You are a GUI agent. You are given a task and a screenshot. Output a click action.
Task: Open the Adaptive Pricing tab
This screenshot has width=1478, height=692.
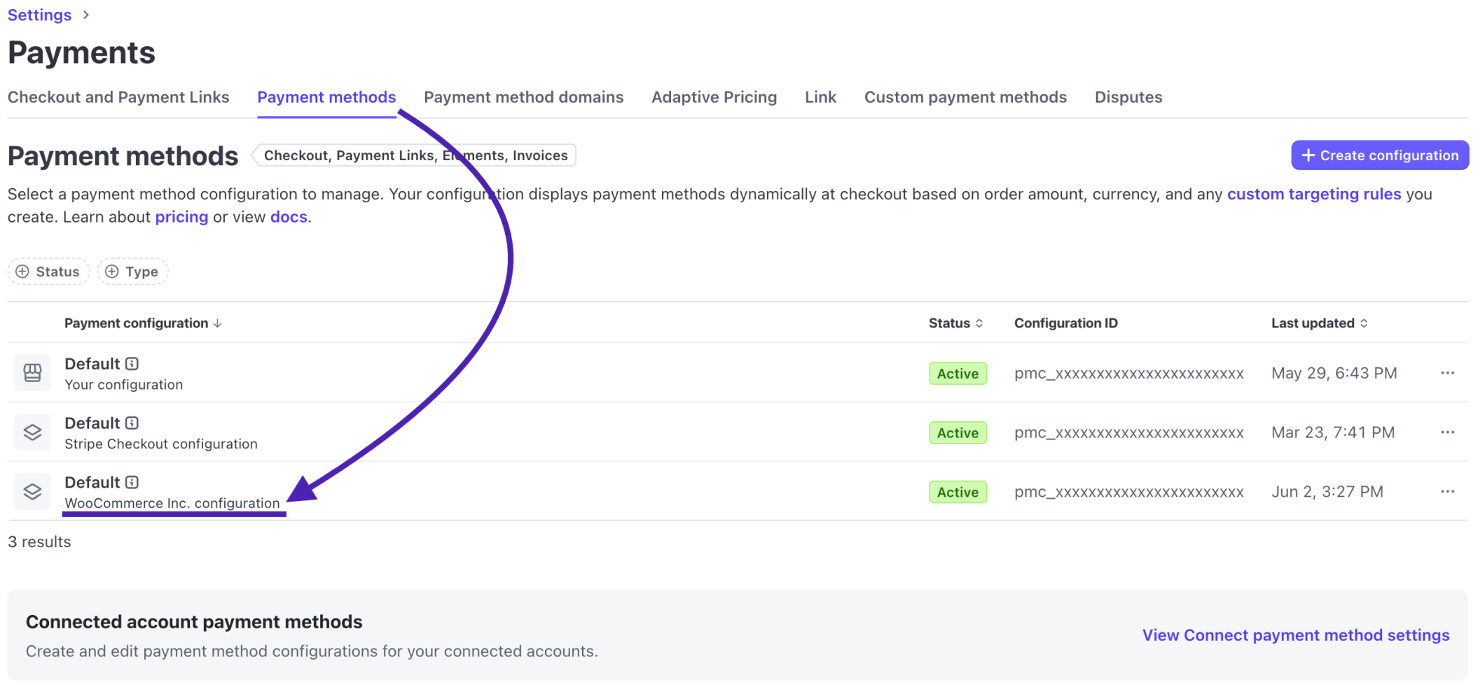pos(714,97)
